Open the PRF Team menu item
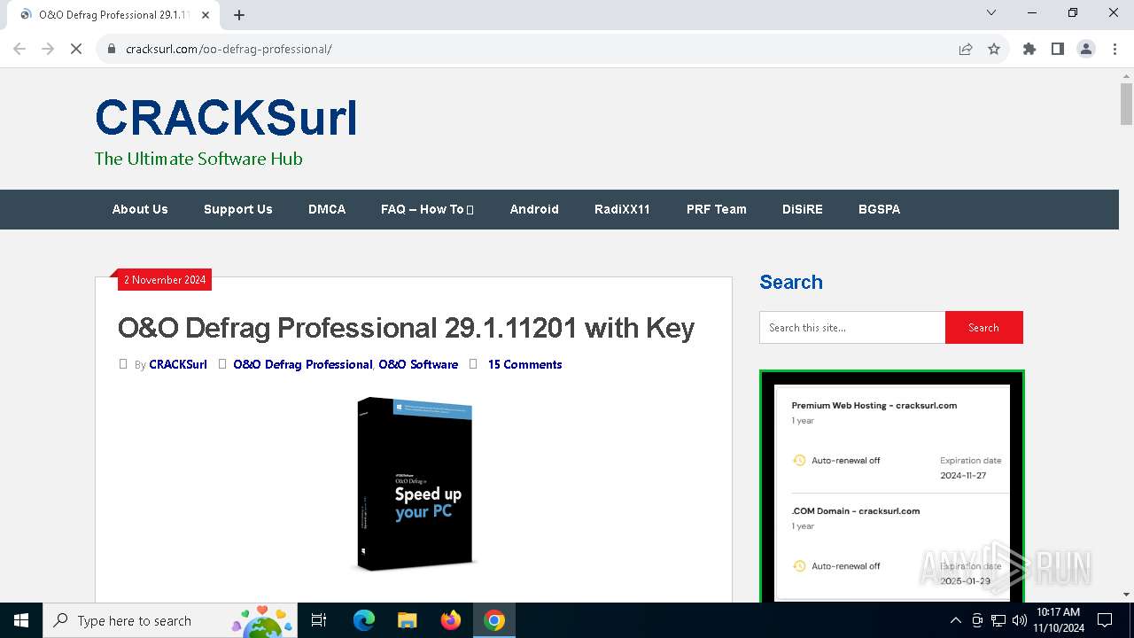The width and height of the screenshot is (1134, 638). pyautogui.click(x=717, y=209)
